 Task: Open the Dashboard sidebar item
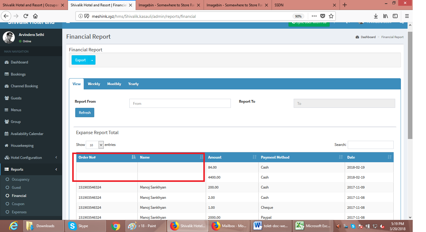coord(19,62)
